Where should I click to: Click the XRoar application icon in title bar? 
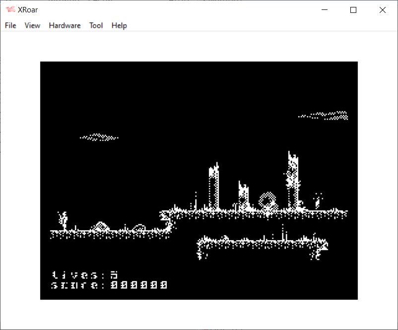pyautogui.click(x=10, y=10)
